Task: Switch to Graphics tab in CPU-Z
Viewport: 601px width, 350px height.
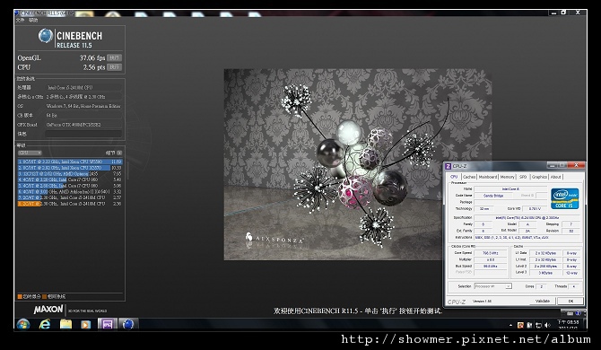Action: (539, 177)
